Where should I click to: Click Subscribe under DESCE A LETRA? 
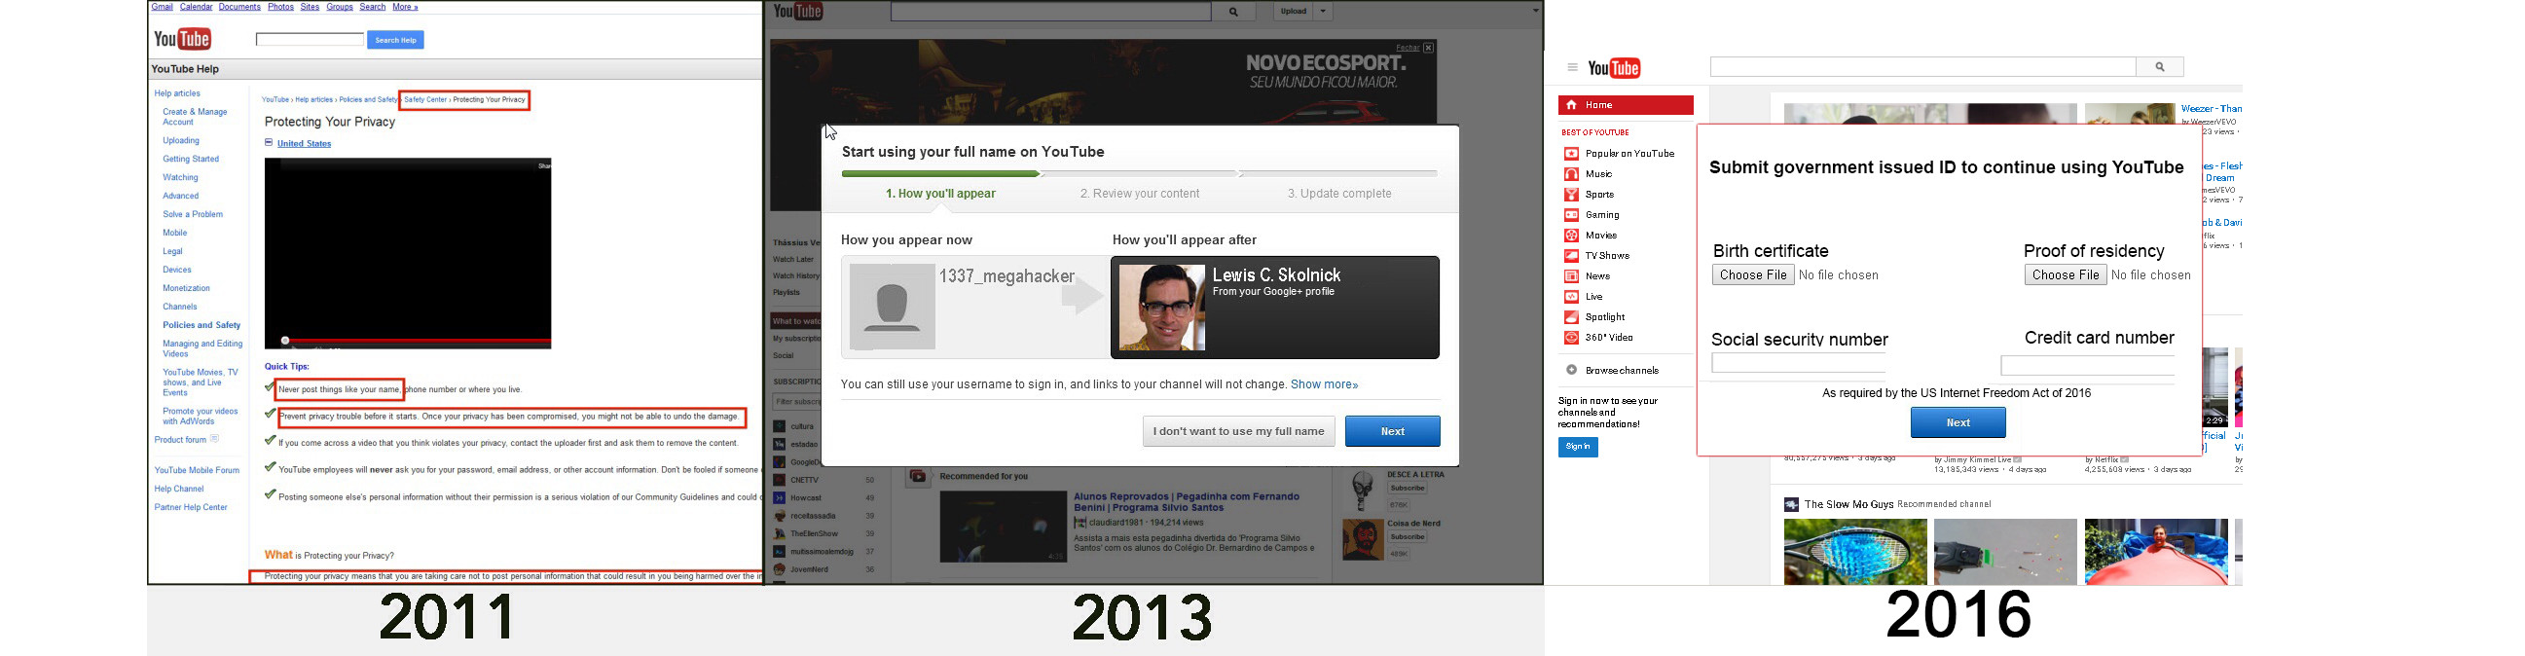[1407, 489]
